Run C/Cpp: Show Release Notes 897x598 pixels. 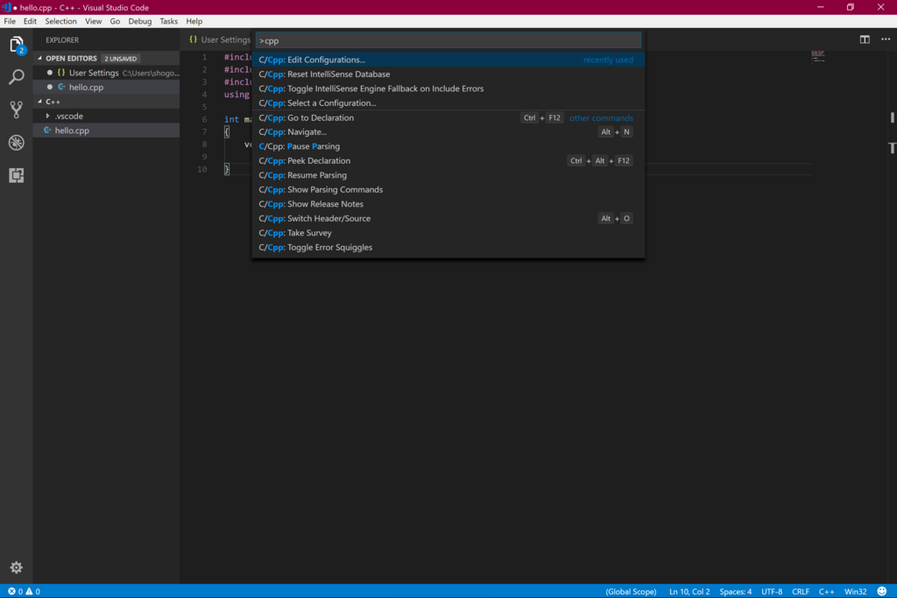point(448,204)
